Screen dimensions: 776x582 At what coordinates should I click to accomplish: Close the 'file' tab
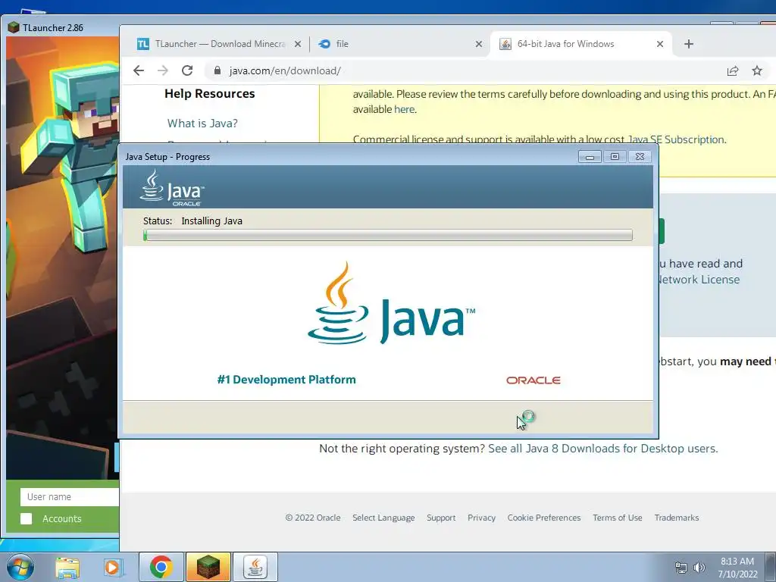tap(479, 44)
